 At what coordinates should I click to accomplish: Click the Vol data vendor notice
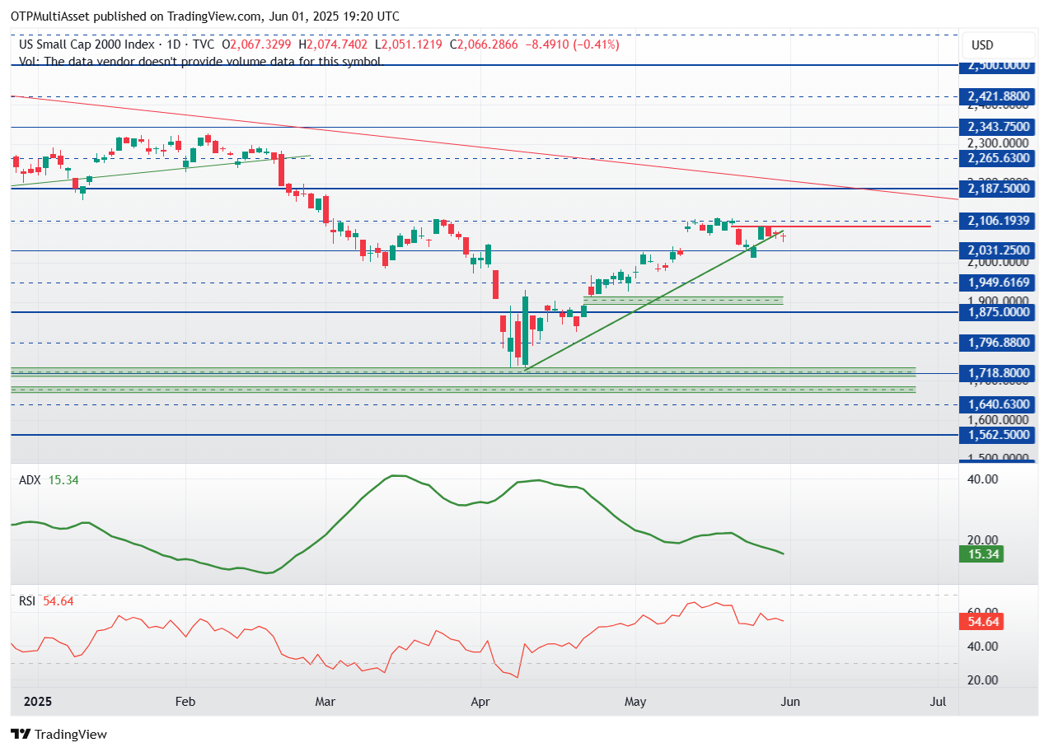(x=200, y=61)
